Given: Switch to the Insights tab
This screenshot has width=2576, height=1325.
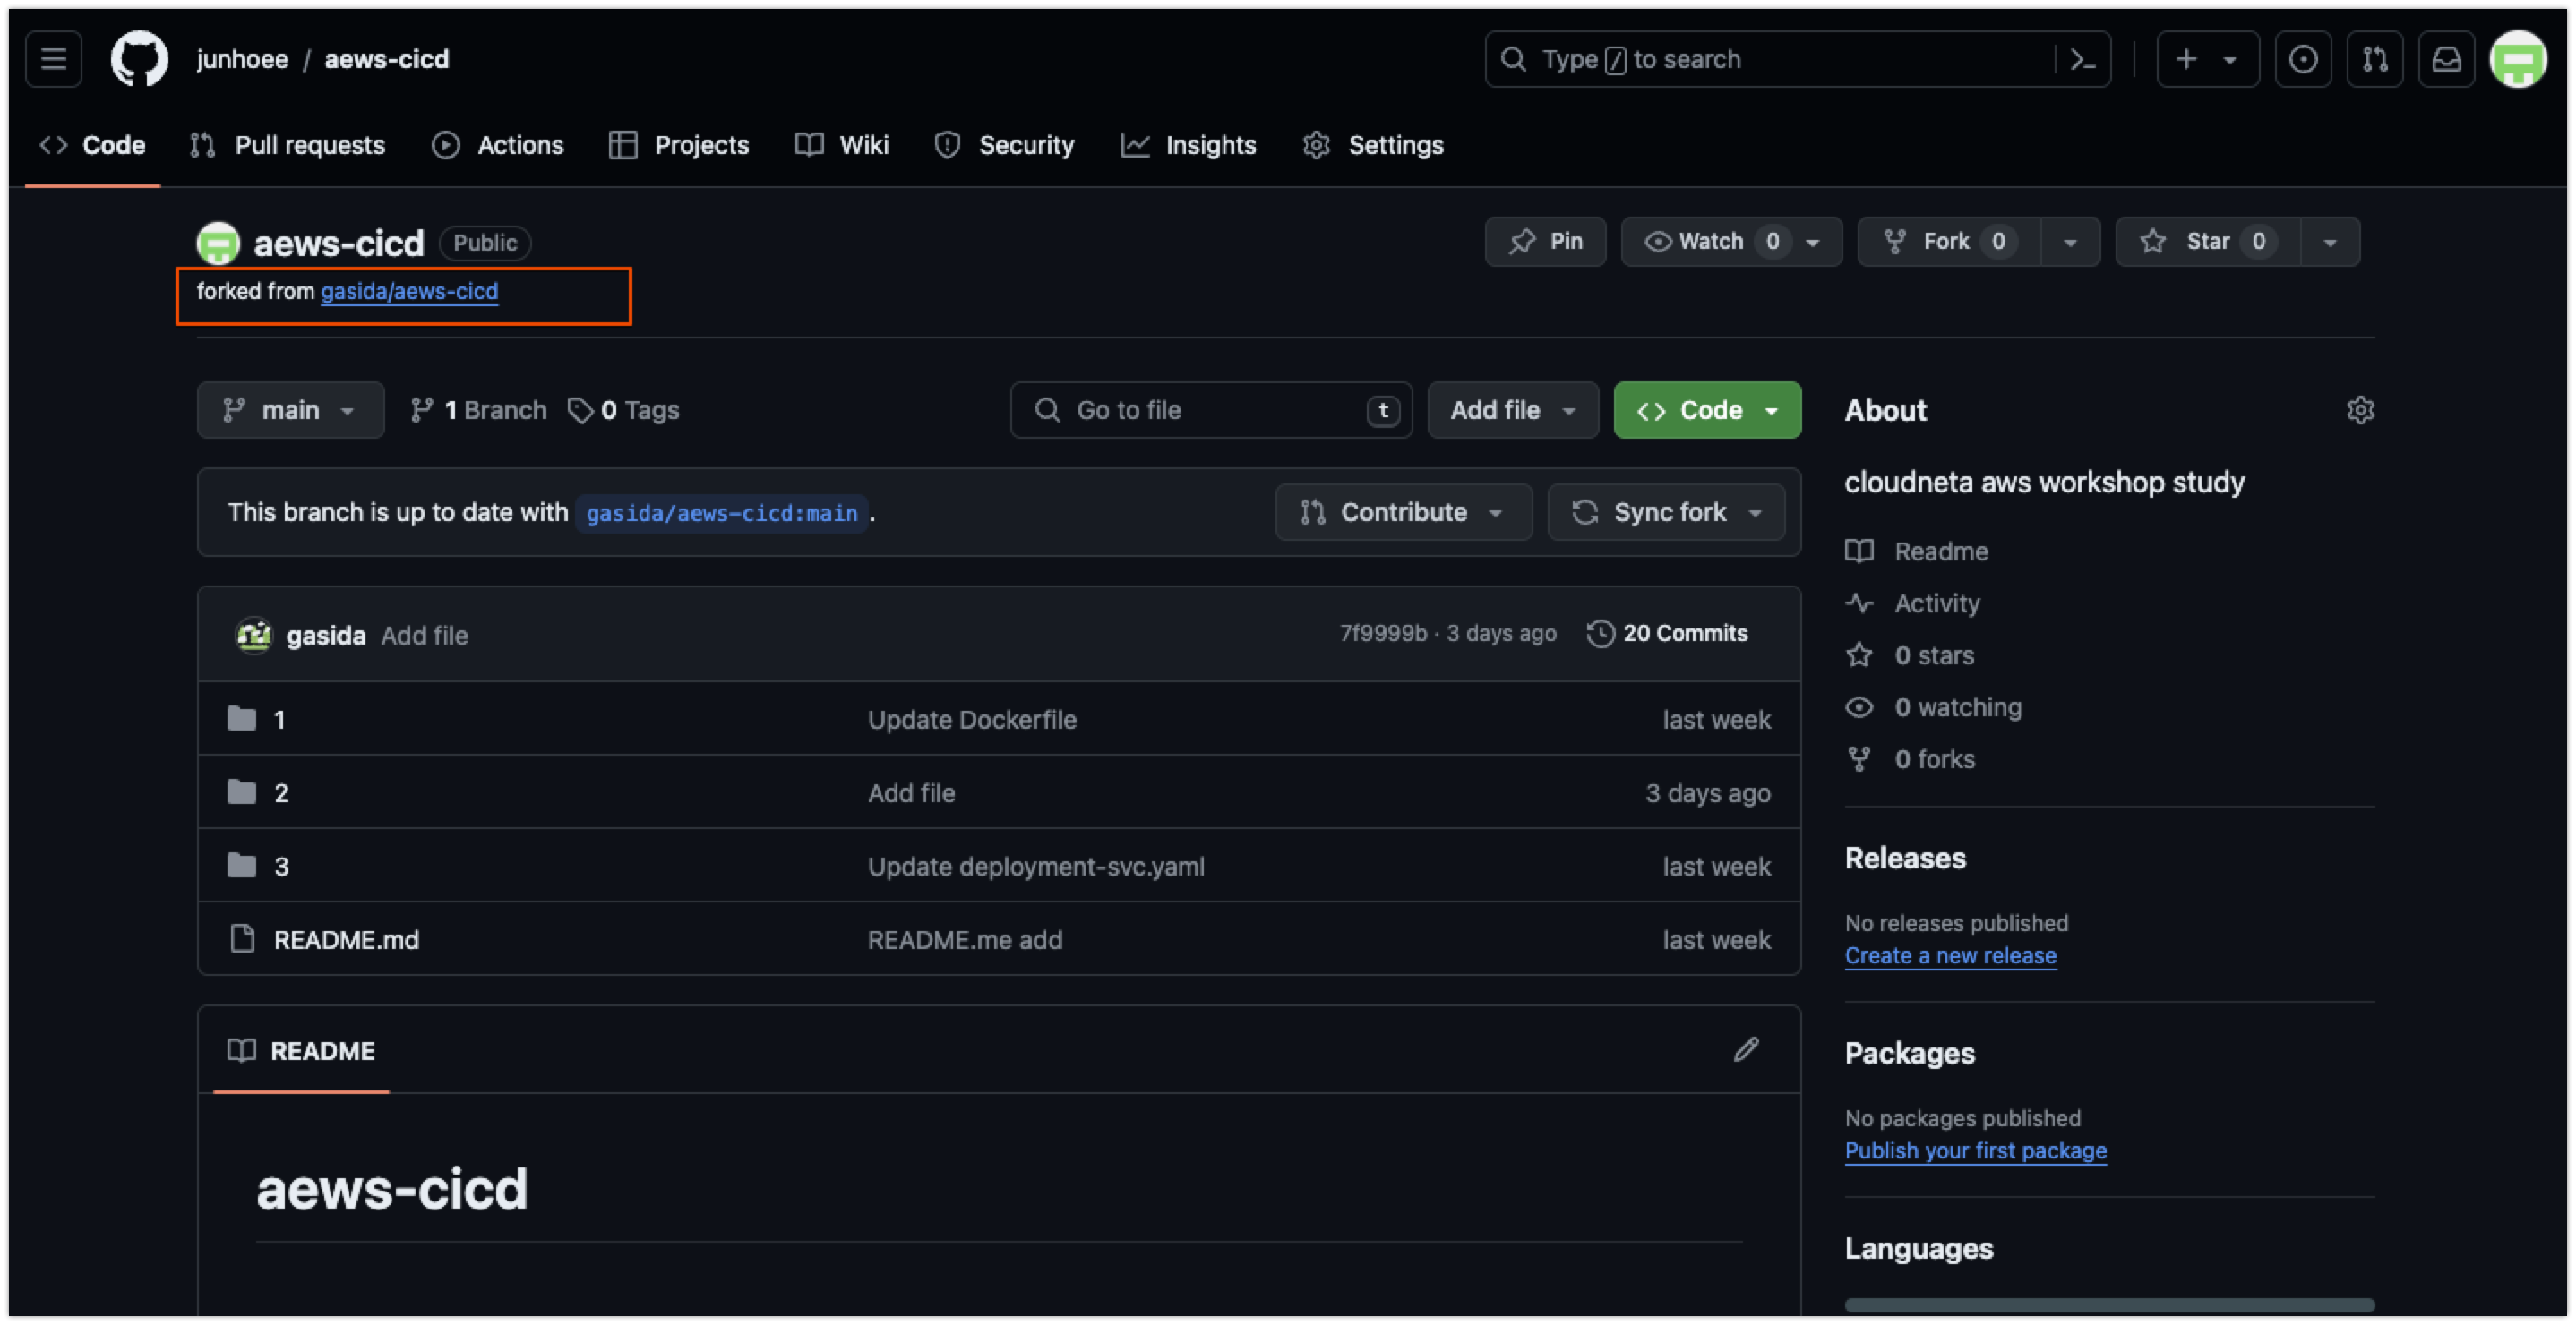Looking at the screenshot, I should click(1189, 145).
